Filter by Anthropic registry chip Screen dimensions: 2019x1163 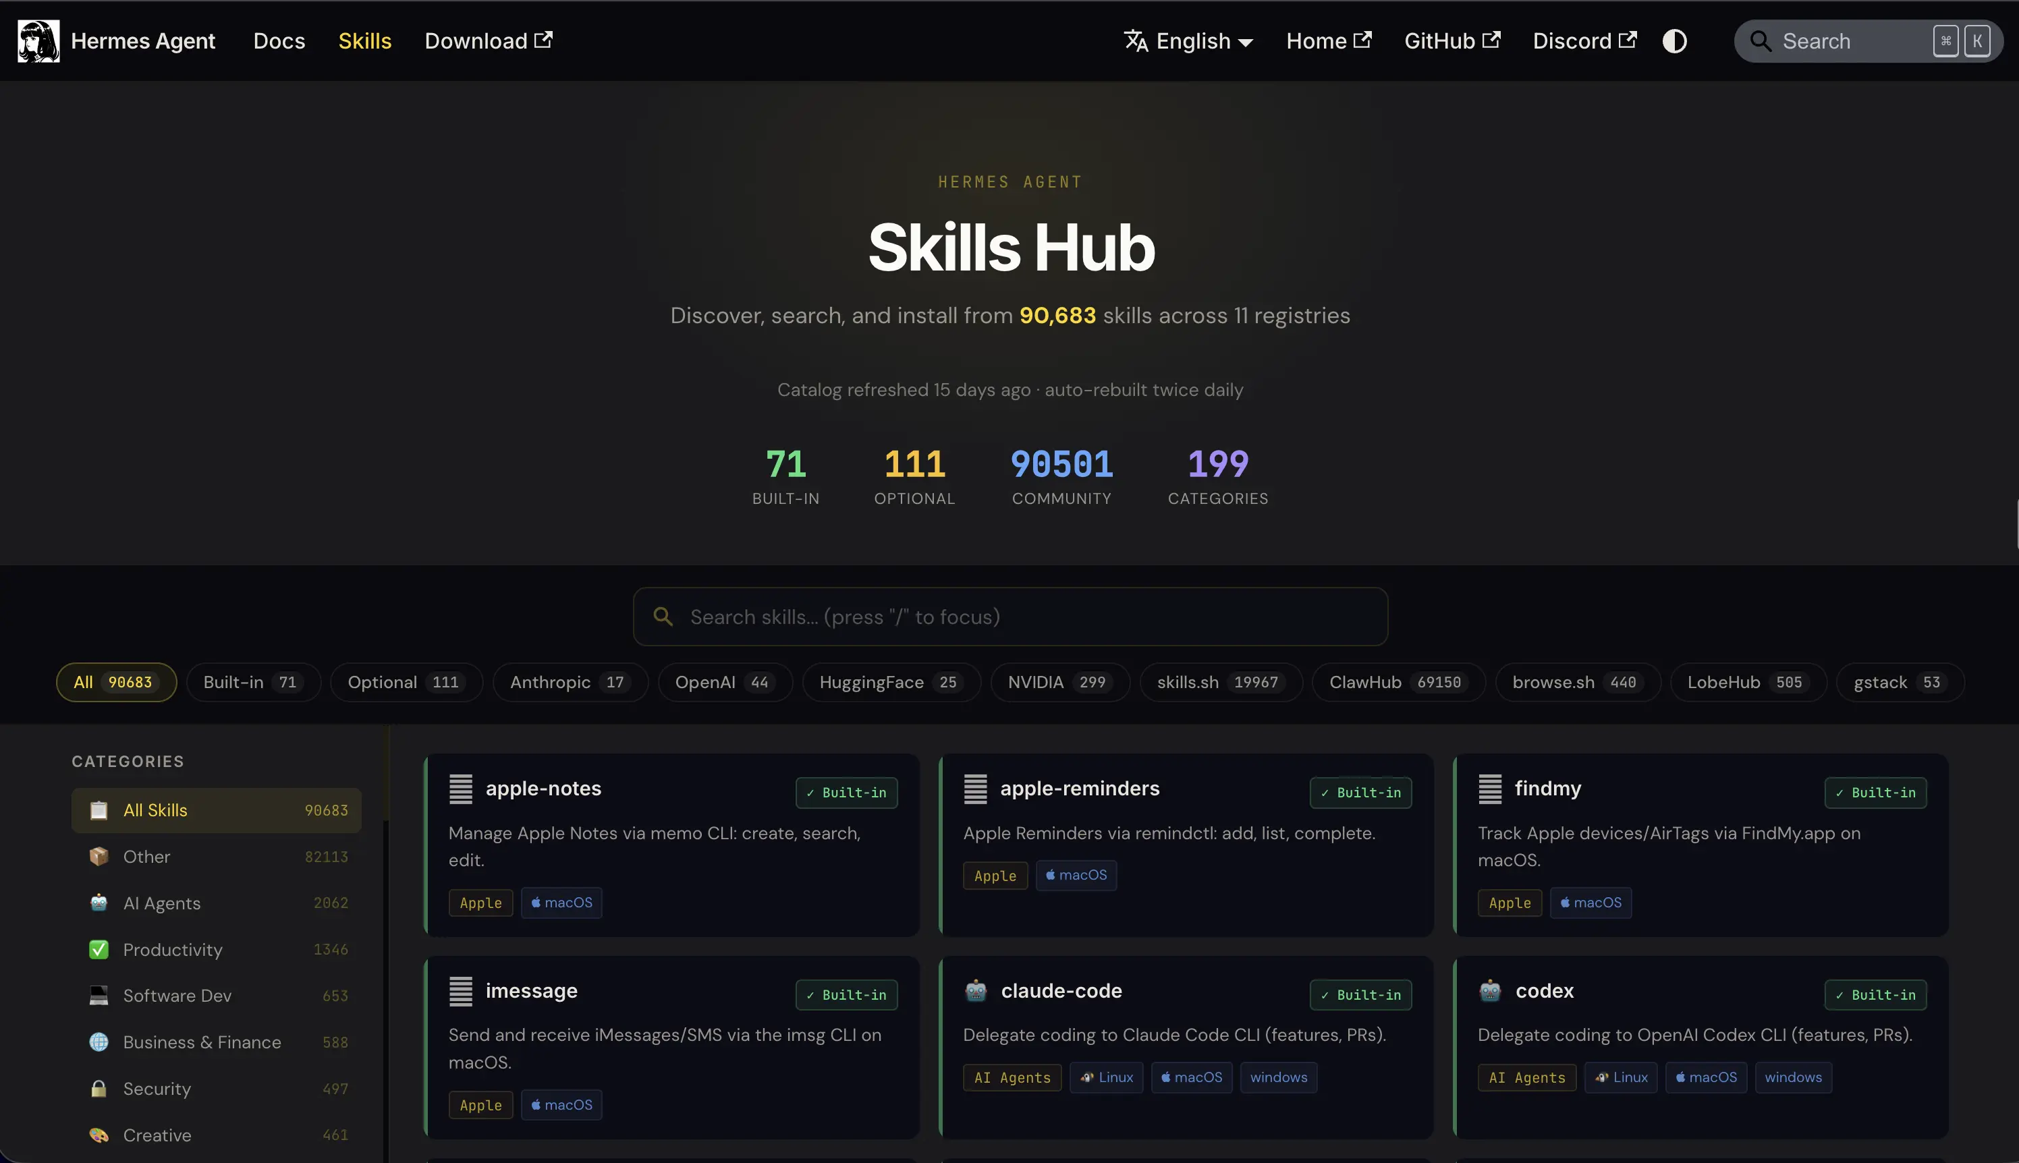[570, 683]
